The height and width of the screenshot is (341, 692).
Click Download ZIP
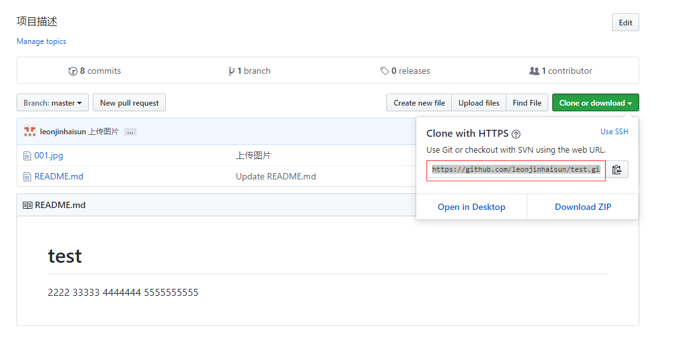[583, 207]
